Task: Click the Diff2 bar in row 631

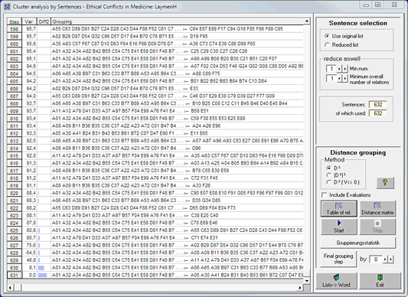Action: 42,275
